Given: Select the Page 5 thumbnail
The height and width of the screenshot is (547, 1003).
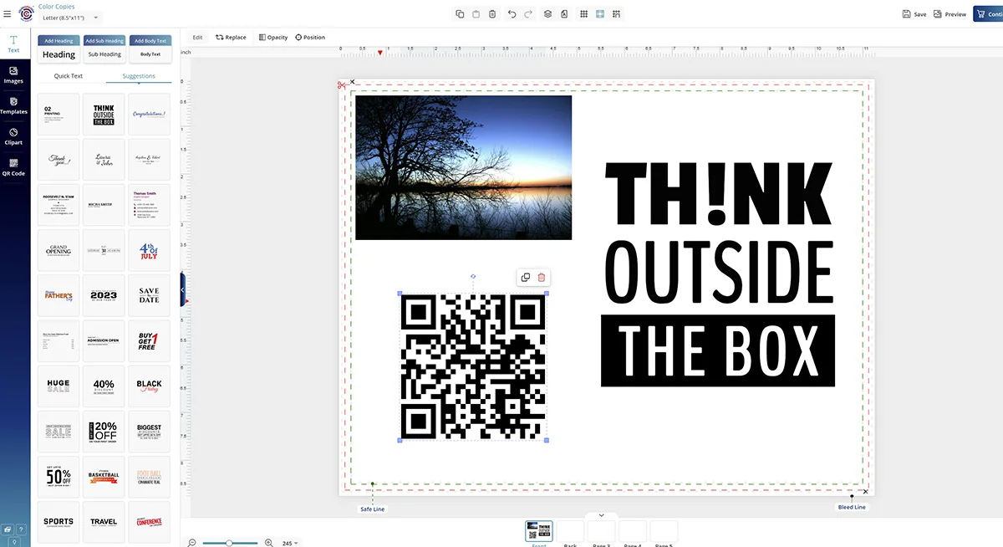Looking at the screenshot, I should (x=664, y=532).
